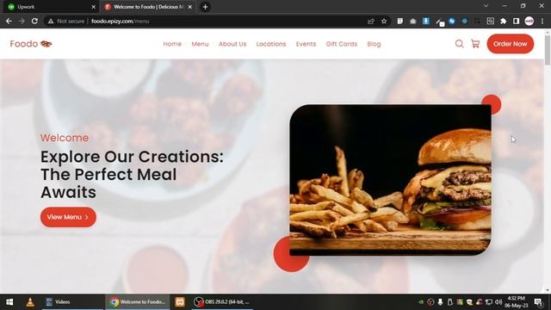Click the NVIDIA tray icon
The image size is (551, 310).
421,302
